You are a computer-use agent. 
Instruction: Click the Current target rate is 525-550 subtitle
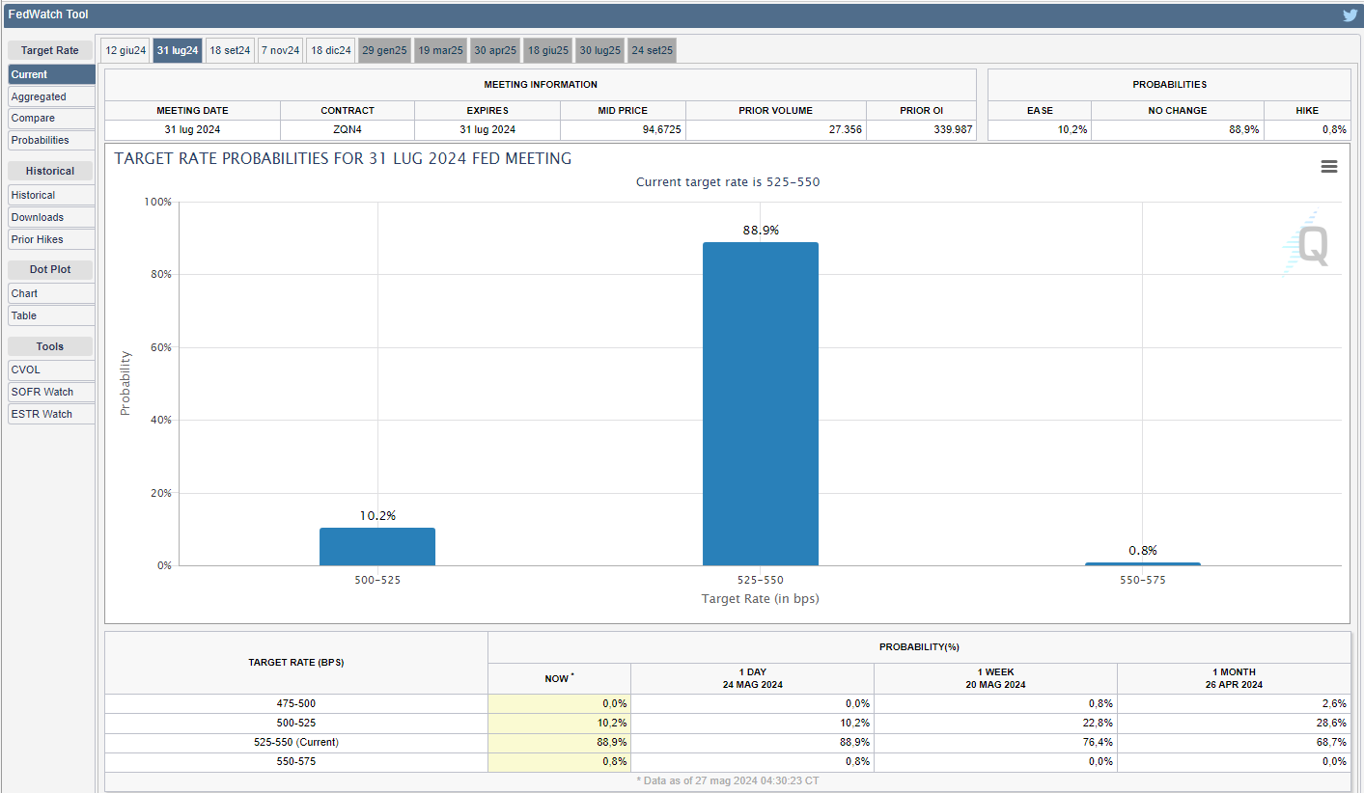click(728, 181)
